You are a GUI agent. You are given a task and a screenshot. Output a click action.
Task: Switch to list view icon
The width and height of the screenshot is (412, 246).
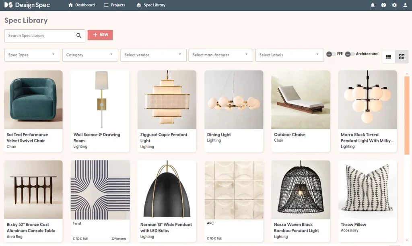[388, 57]
